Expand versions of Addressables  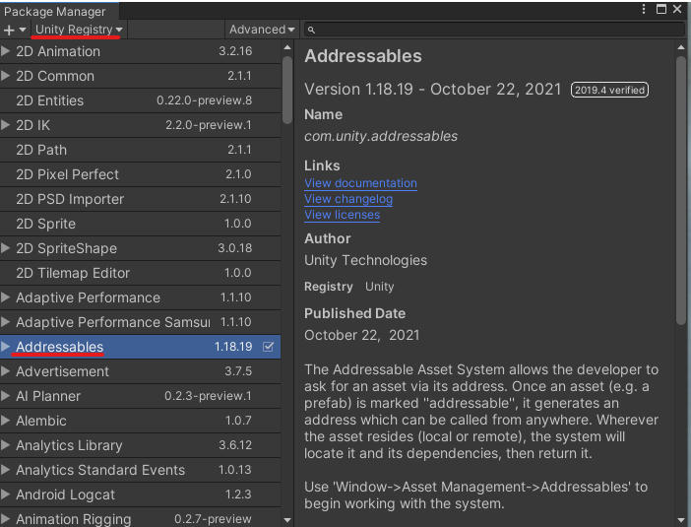point(5,347)
